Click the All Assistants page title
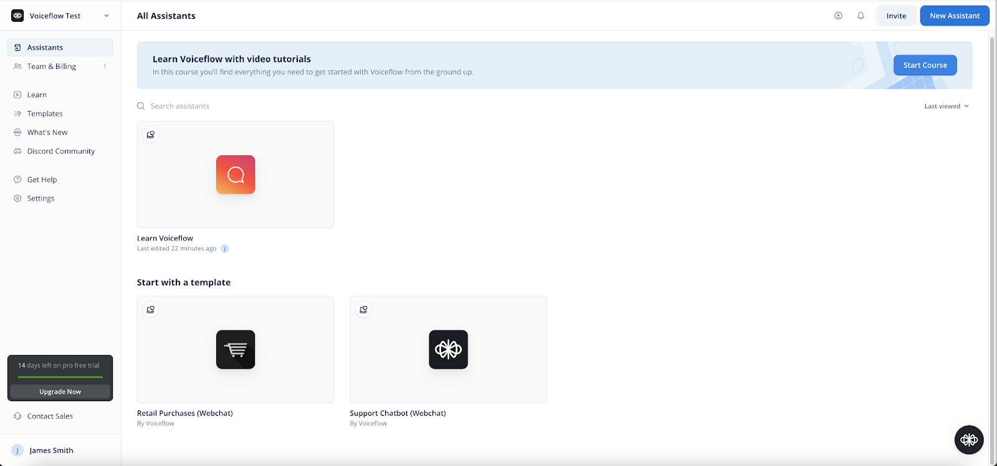The height and width of the screenshot is (466, 997). tap(166, 16)
